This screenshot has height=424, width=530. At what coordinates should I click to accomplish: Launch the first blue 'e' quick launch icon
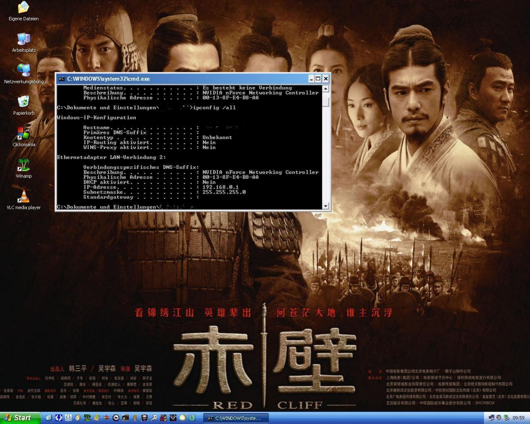tap(49, 418)
